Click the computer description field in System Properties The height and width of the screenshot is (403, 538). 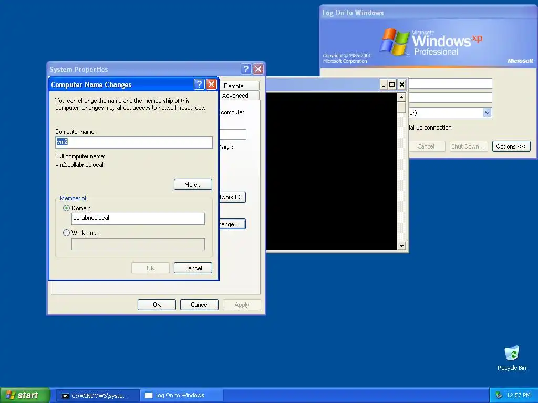(233, 134)
